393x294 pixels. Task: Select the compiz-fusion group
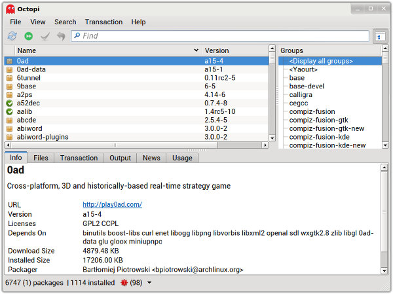click(312, 112)
